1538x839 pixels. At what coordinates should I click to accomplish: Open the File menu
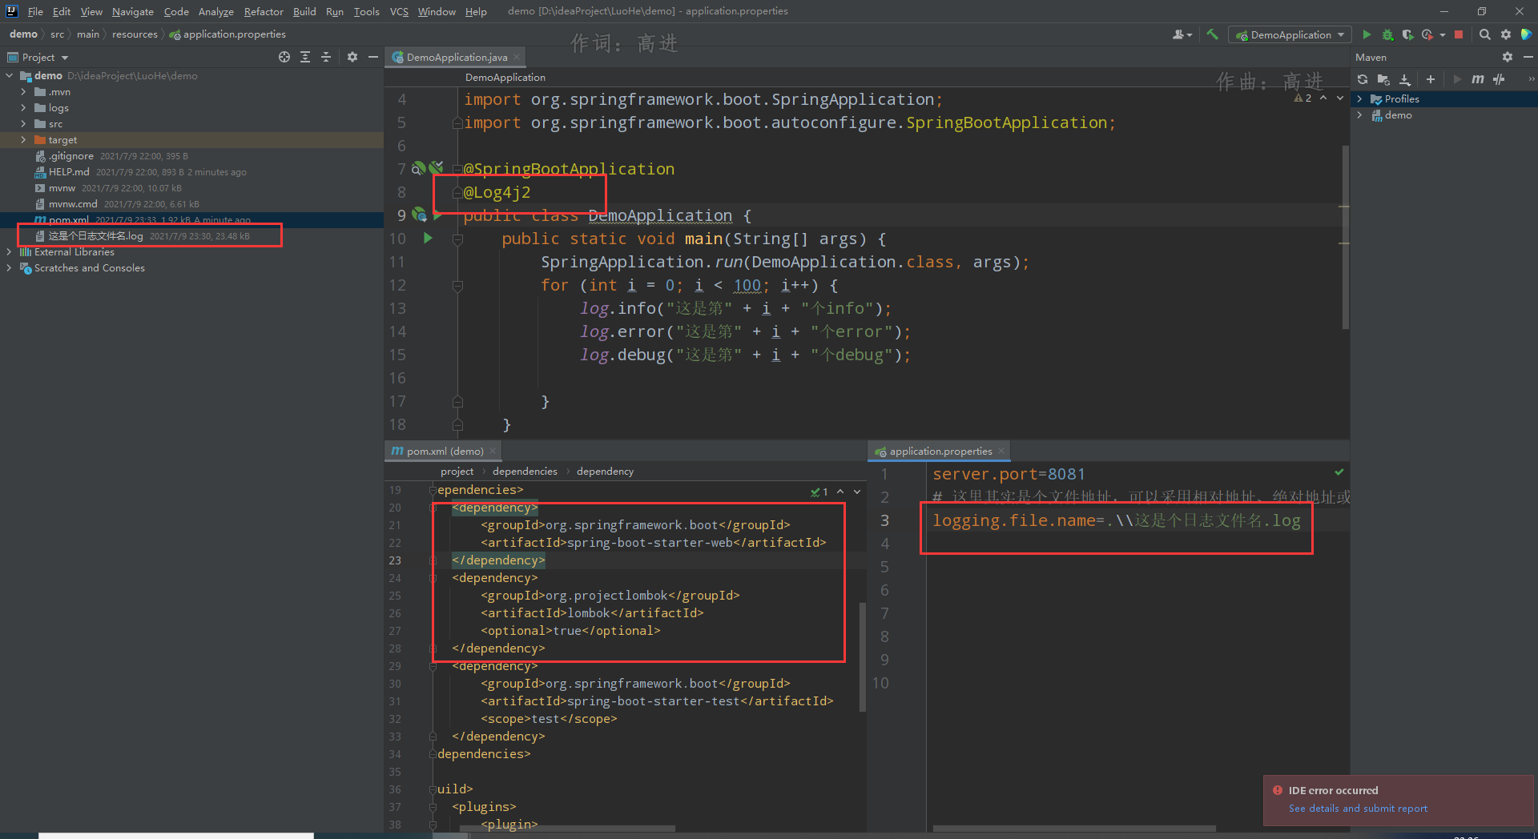pyautogui.click(x=35, y=11)
